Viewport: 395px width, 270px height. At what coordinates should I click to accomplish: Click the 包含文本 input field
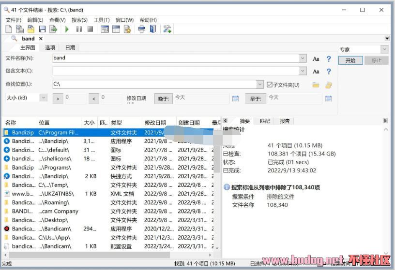click(x=176, y=71)
